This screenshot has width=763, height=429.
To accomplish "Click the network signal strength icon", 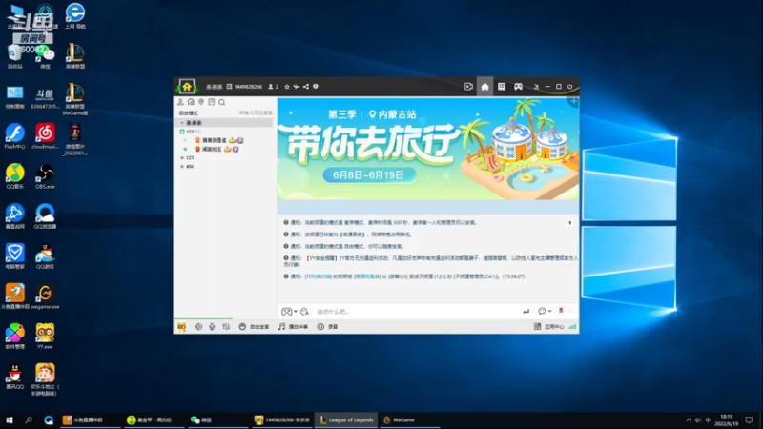I will (573, 327).
